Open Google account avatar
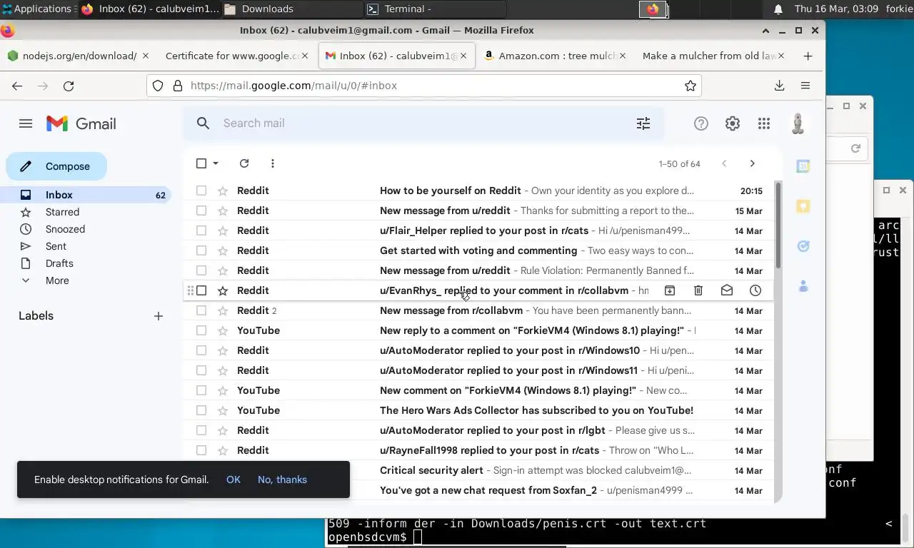This screenshot has width=914, height=548. point(798,123)
